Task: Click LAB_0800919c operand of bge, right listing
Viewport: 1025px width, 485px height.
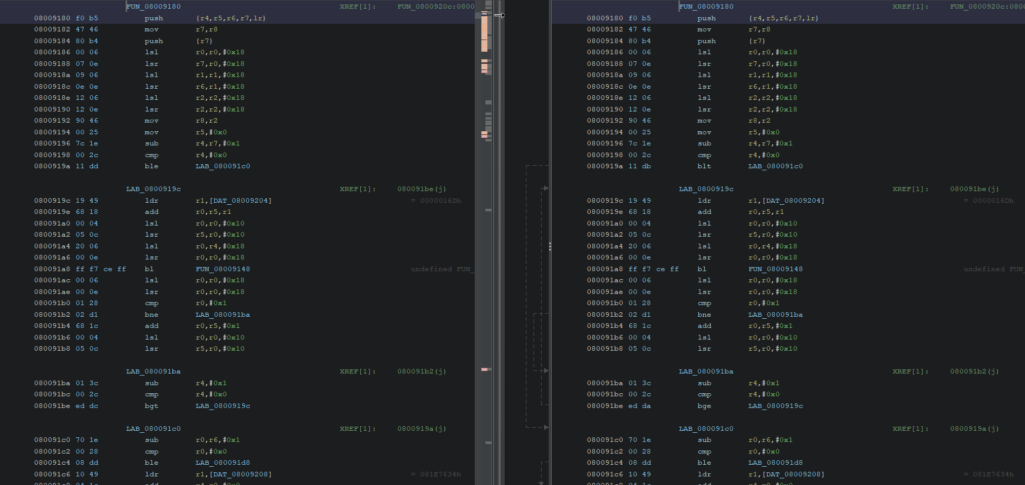Action: (x=776, y=406)
